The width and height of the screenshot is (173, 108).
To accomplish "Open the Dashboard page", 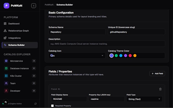I will tap(20, 23).
